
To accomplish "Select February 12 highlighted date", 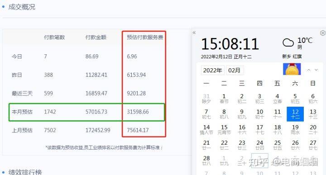I will (x=295, y=114).
